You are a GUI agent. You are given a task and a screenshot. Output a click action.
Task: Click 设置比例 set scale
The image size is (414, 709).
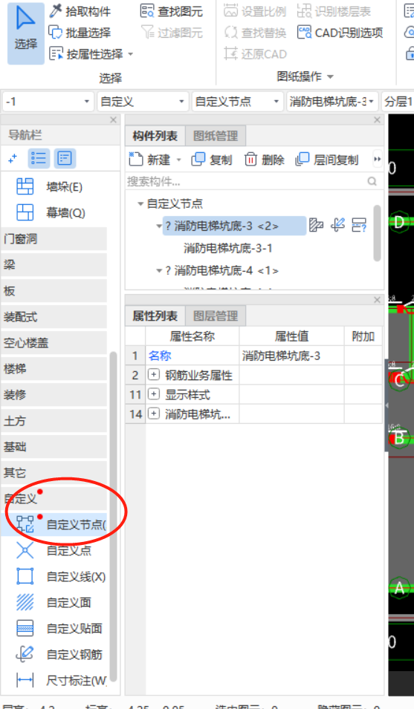coord(255,11)
